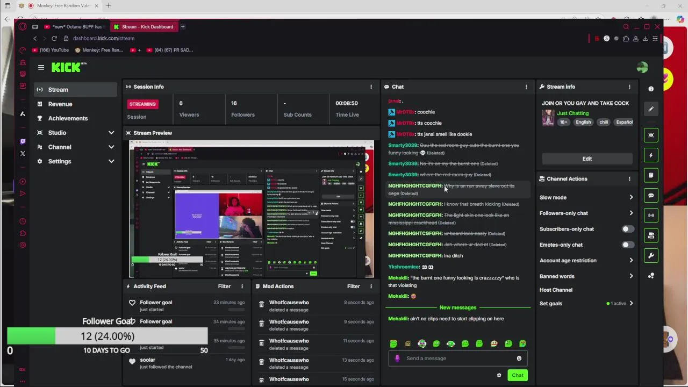Click the chill stream tag
Screen dimensions: 688x387
(604, 122)
